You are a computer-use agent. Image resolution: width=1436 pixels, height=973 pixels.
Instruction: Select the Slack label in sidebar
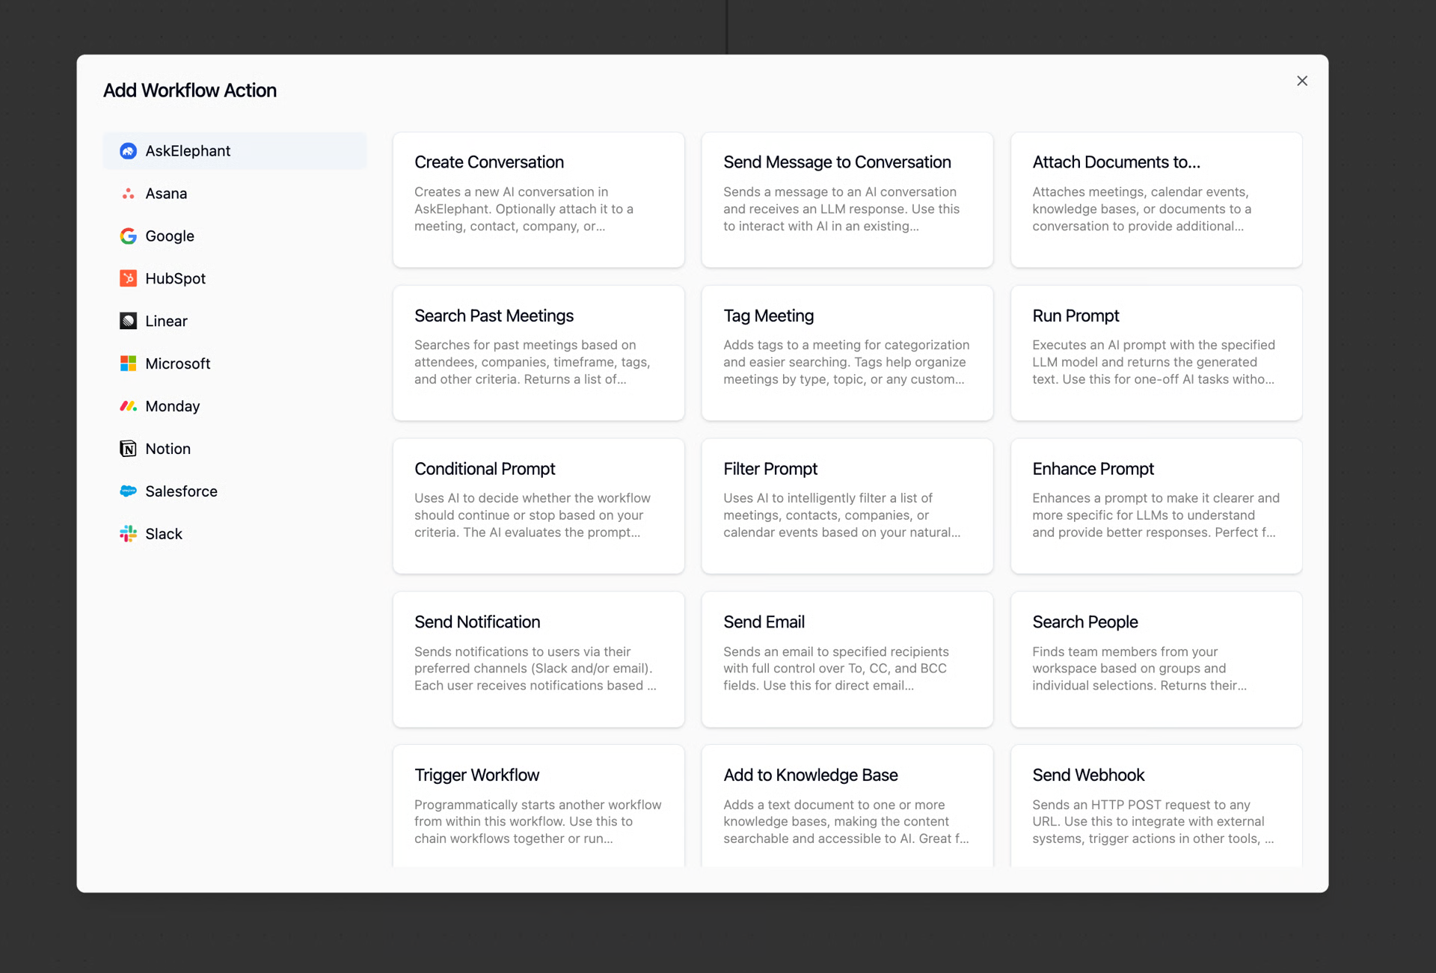point(164,534)
